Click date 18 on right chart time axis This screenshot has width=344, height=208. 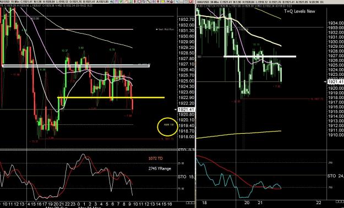click(204, 202)
